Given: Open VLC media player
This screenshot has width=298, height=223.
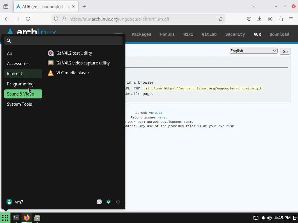Looking at the screenshot, I should (68, 73).
